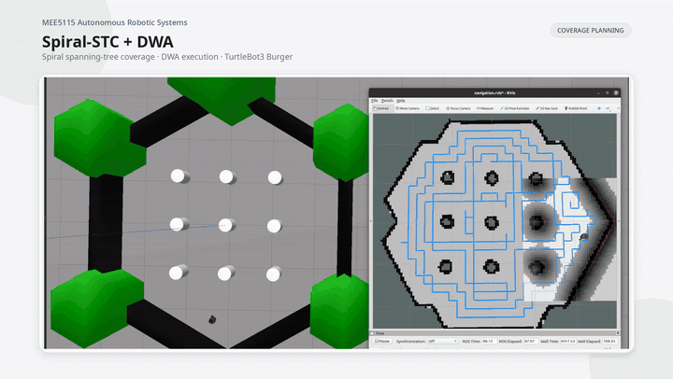This screenshot has width=673, height=379.
Task: Minimize the RViz window
Action: click(x=598, y=93)
